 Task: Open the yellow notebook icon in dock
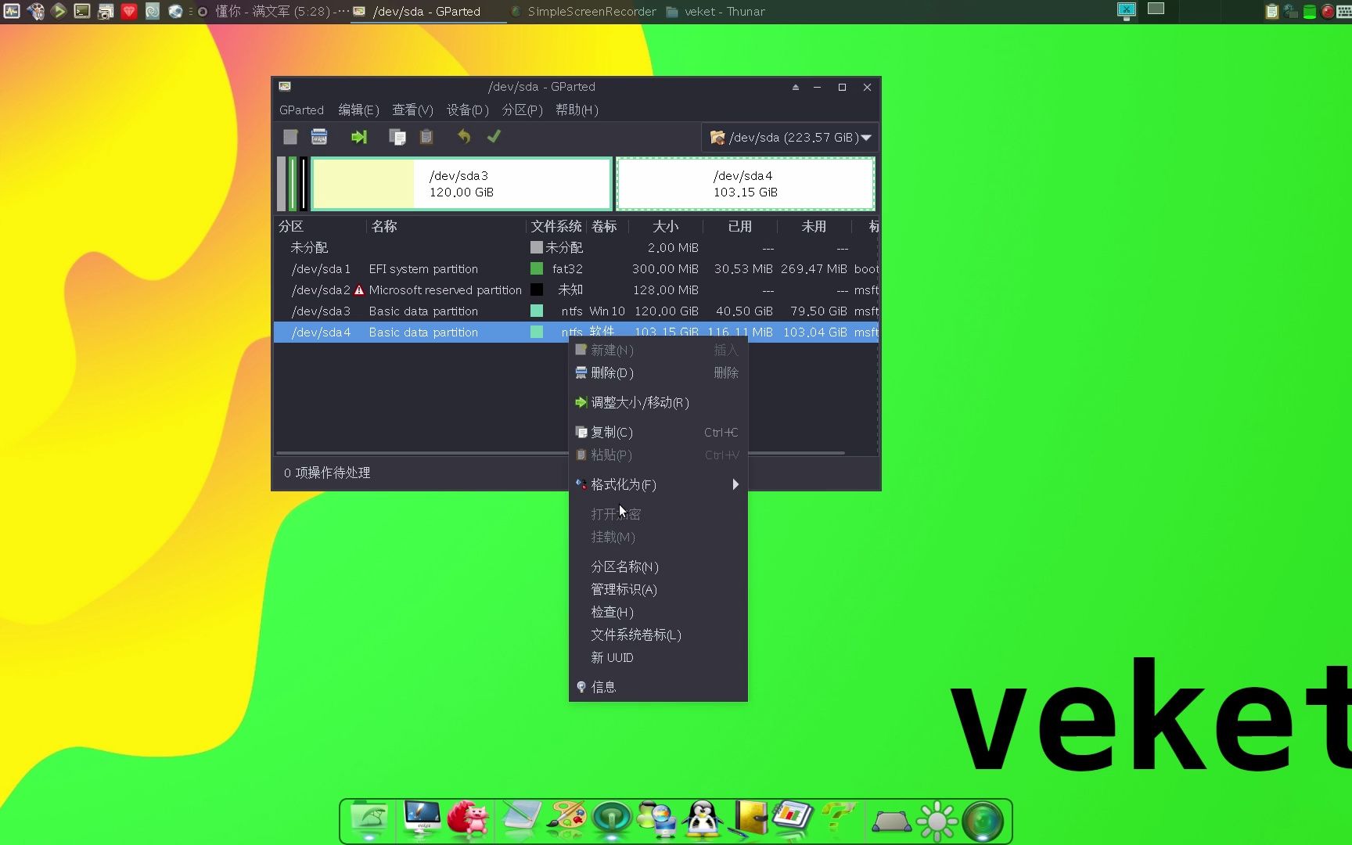(x=750, y=819)
